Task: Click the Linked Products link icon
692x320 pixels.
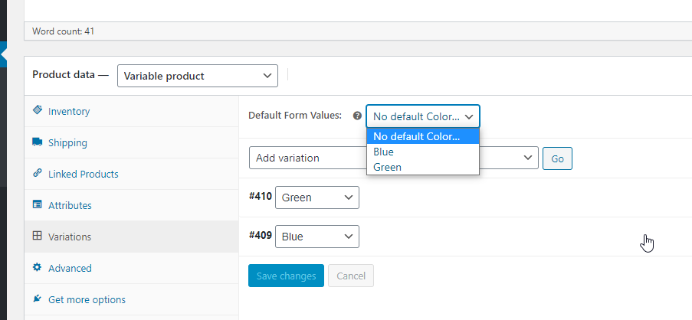Action: click(37, 174)
